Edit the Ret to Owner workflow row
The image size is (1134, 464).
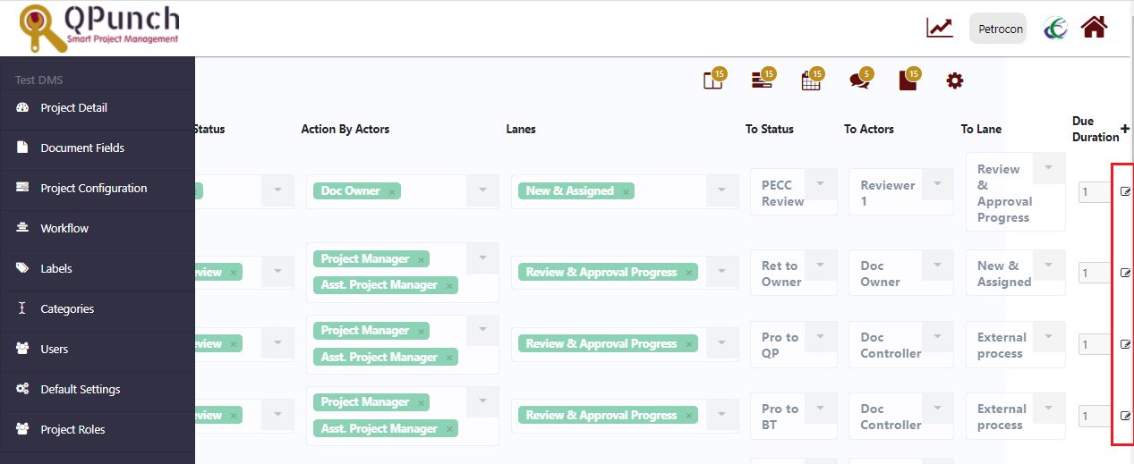click(x=1125, y=273)
